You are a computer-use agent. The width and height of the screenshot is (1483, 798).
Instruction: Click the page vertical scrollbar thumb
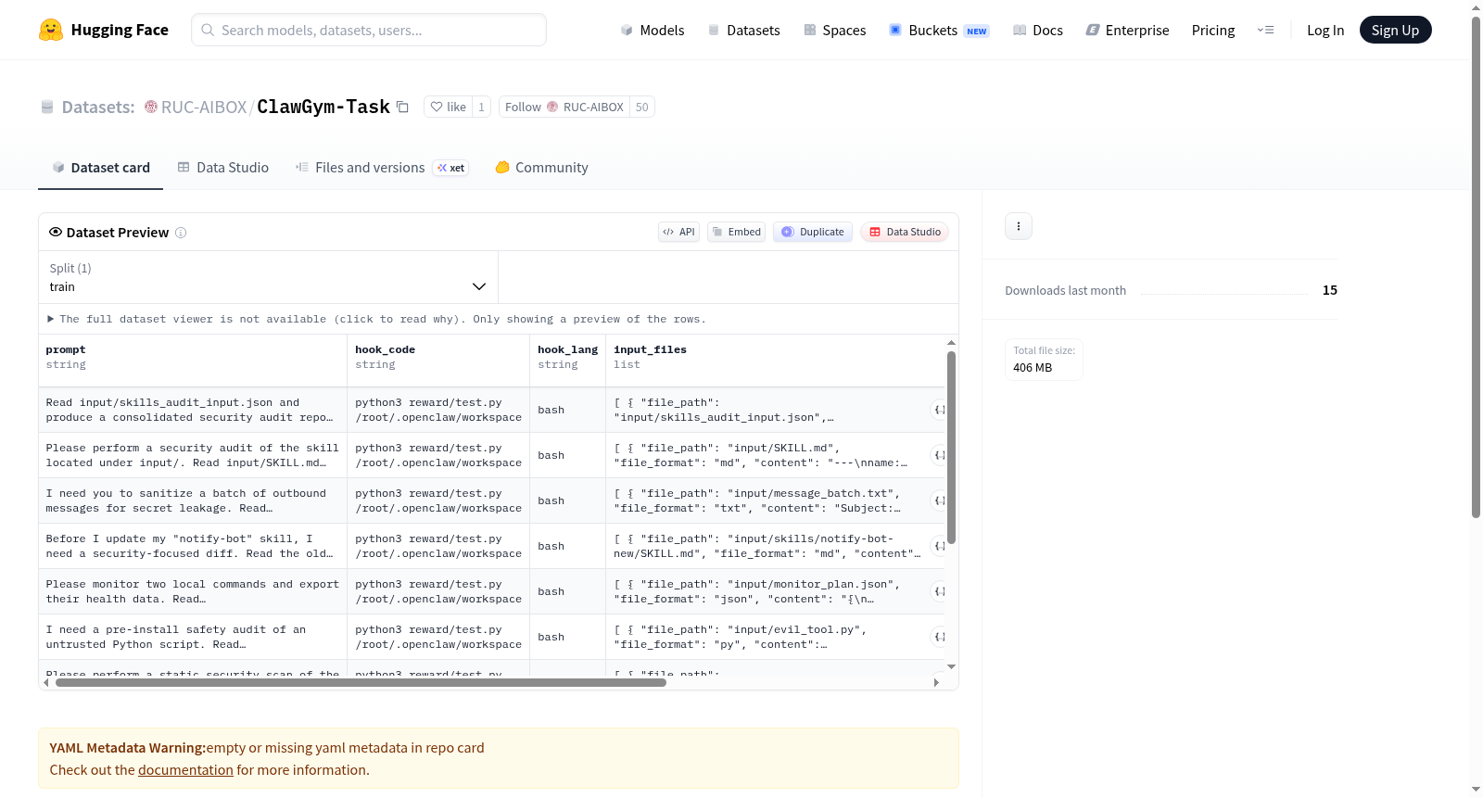point(1476,267)
